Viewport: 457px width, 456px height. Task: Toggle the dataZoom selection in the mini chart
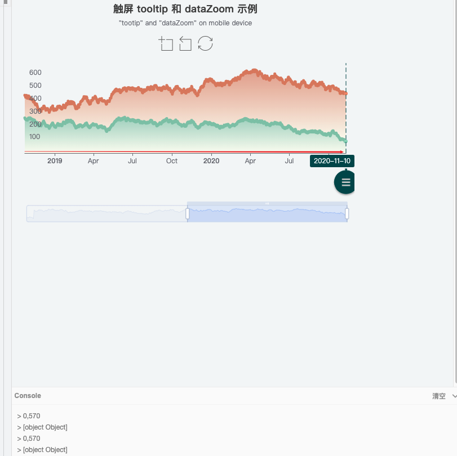[x=267, y=213]
